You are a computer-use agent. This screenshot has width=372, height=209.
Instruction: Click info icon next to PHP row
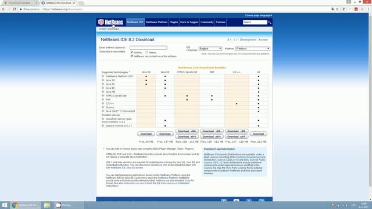point(103,99)
